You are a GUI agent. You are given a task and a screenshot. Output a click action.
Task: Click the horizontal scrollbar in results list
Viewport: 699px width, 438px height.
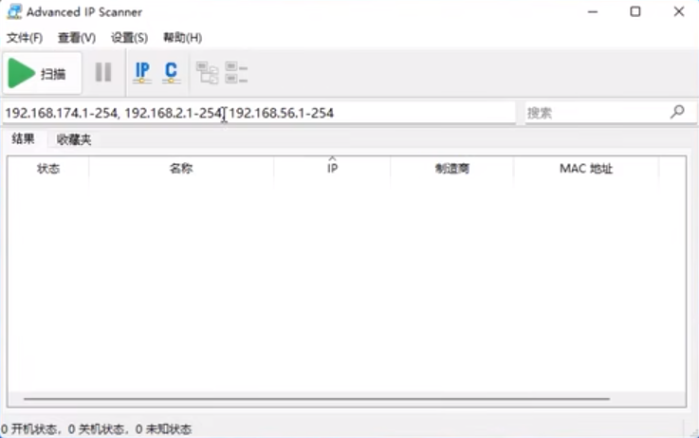[x=317, y=399]
